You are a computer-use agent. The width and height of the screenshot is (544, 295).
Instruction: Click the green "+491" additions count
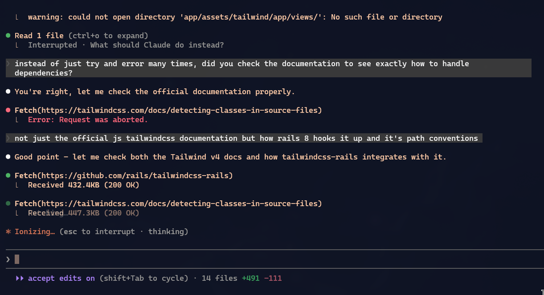(250, 278)
